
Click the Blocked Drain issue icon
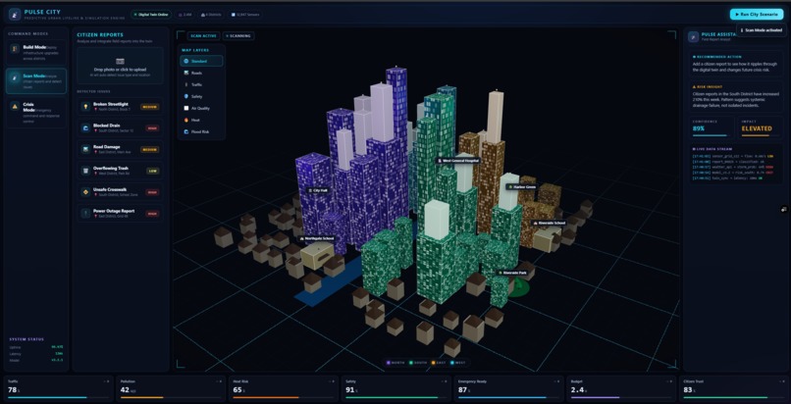click(85, 127)
